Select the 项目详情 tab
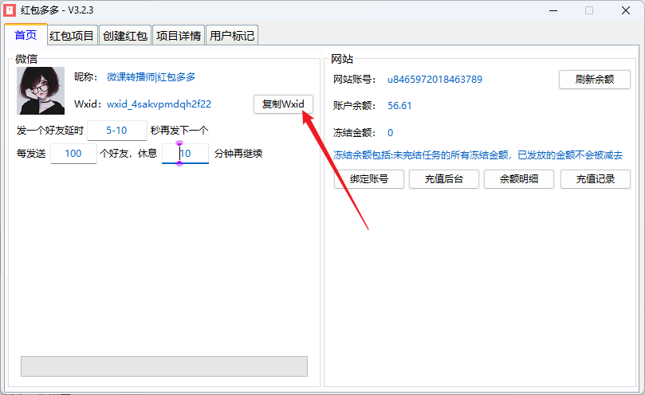645x395 pixels. (x=178, y=36)
